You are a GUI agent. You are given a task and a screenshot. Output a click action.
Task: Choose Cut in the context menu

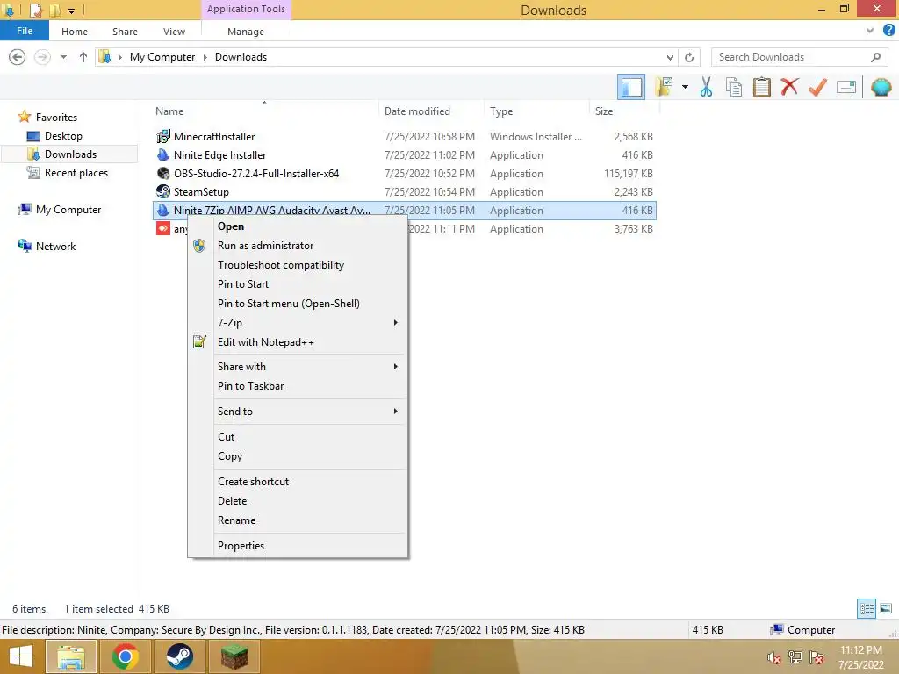298,437
